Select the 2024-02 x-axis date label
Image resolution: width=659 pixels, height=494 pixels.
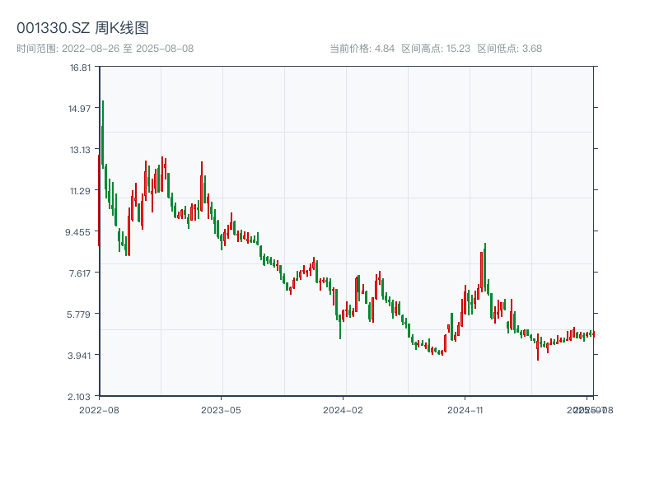click(344, 409)
